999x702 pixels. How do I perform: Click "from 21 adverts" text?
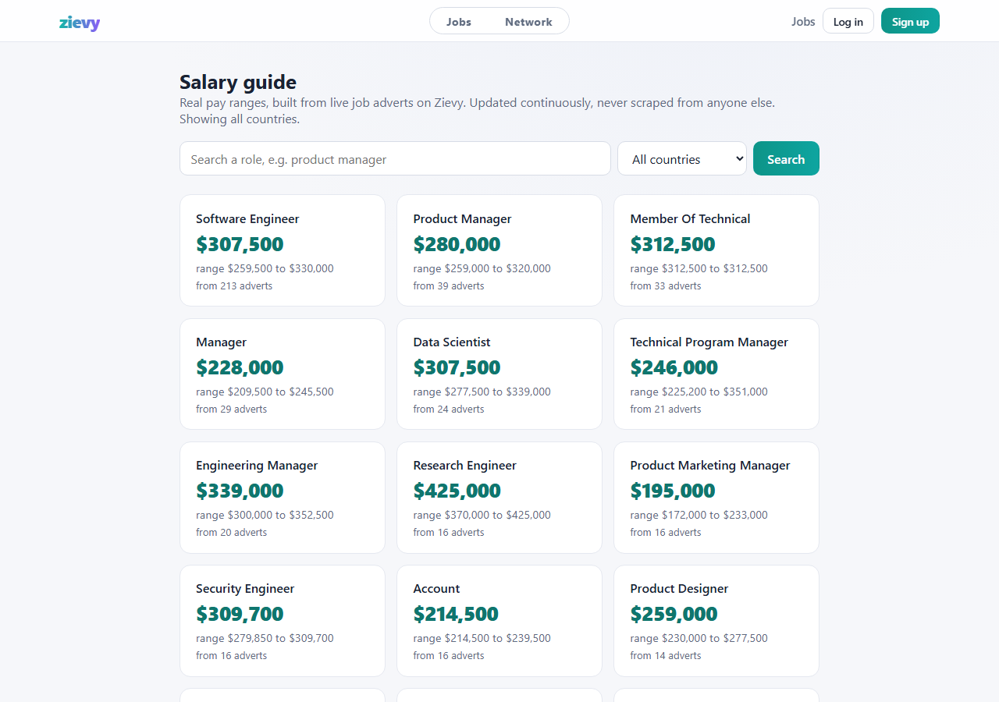666,409
